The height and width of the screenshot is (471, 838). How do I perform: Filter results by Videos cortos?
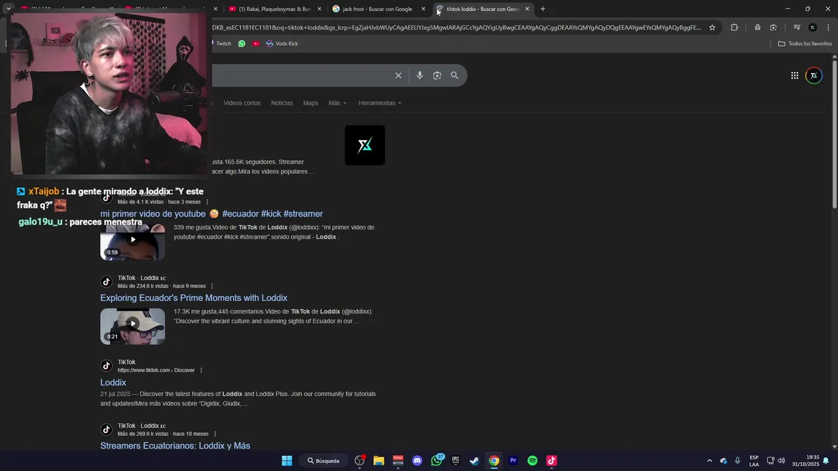click(242, 103)
